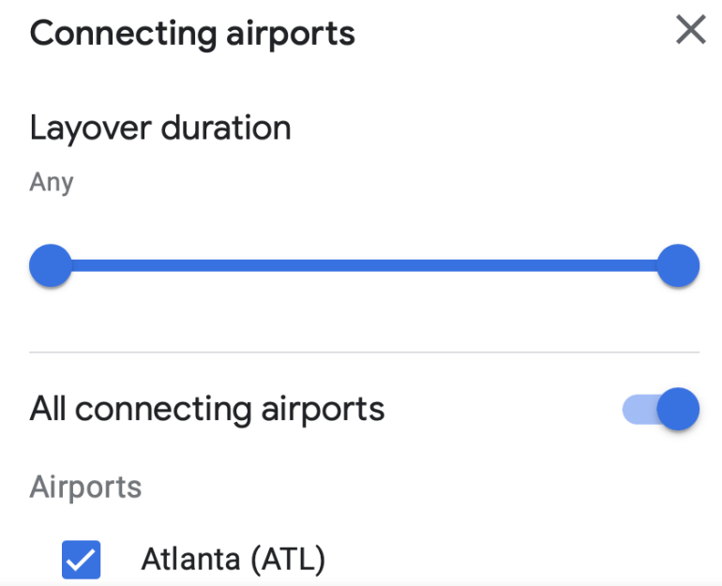Click the Connecting airports title
The height and width of the screenshot is (586, 722).
click(192, 34)
